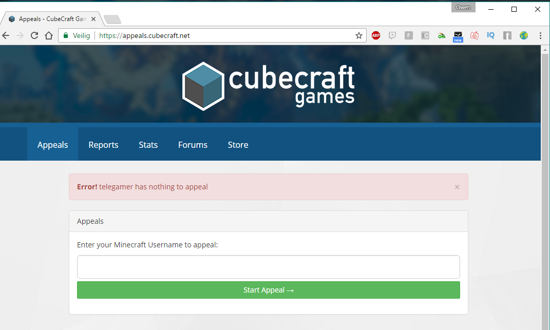550x330 pixels.
Task: Open the globe extension icon
Action: [523, 35]
